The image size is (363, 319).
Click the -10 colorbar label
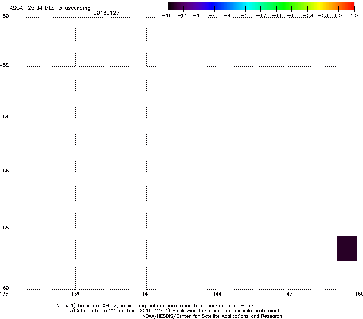coord(198,16)
